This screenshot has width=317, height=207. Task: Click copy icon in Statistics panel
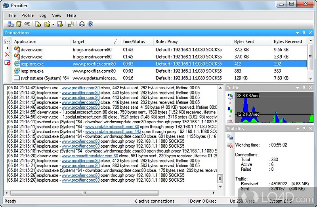(x=230, y=137)
